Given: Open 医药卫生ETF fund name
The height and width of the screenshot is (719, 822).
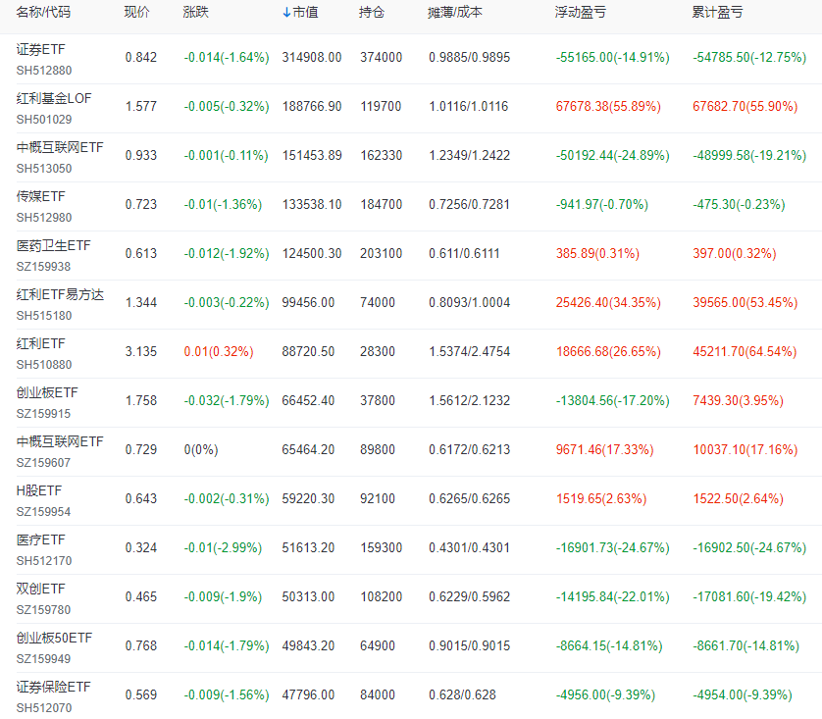Looking at the screenshot, I should (x=54, y=246).
